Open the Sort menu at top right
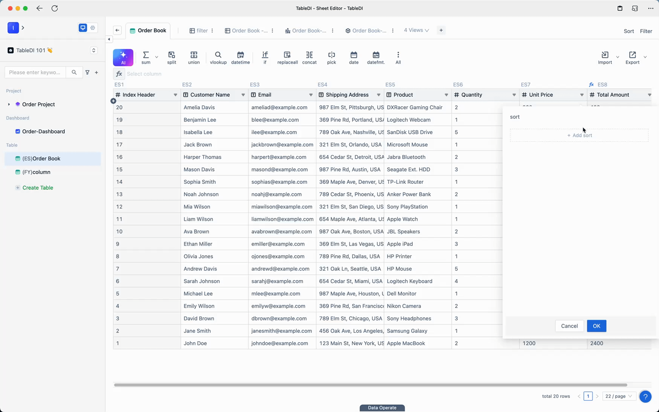Viewport: 659px width, 412px height. tap(628, 31)
